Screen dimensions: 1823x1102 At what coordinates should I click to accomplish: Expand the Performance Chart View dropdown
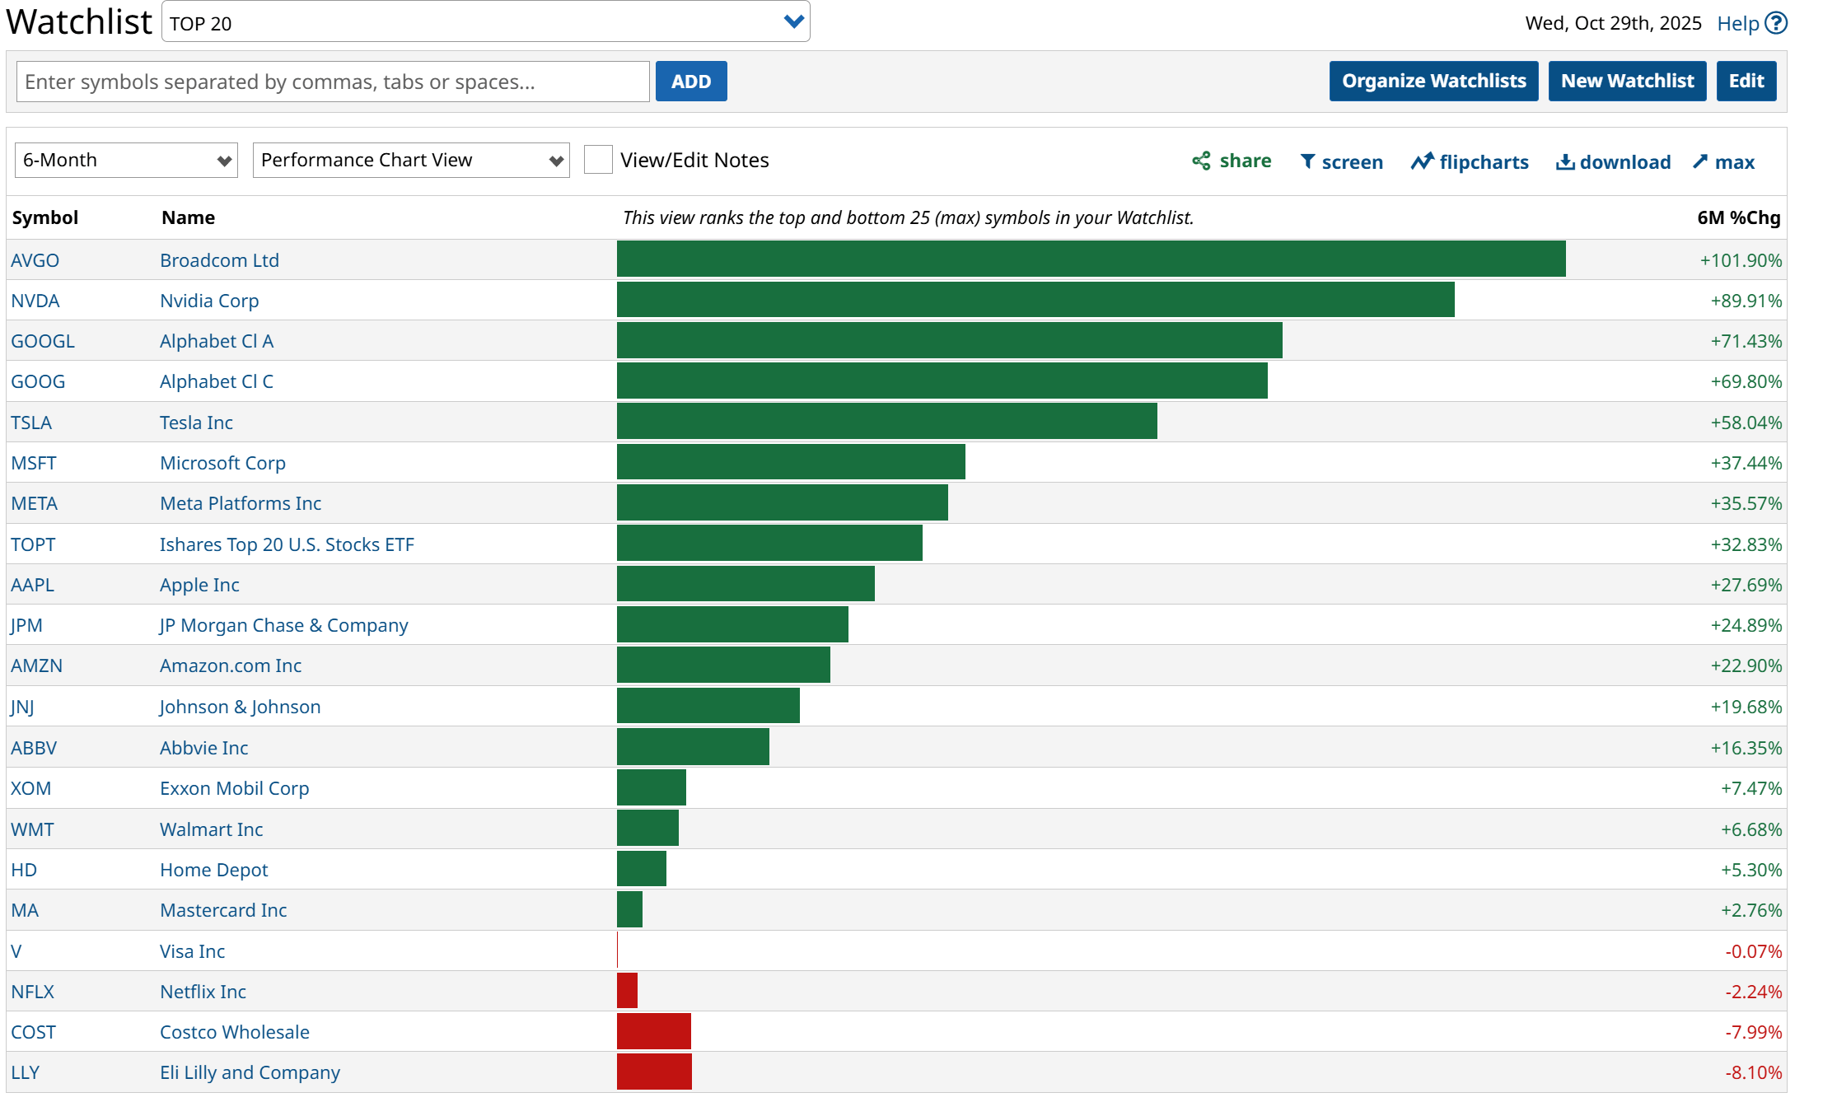coord(410,160)
